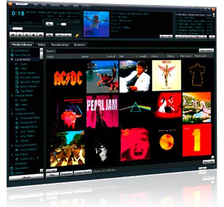
Task: Toggle shuffle mode
Action: 60,35
